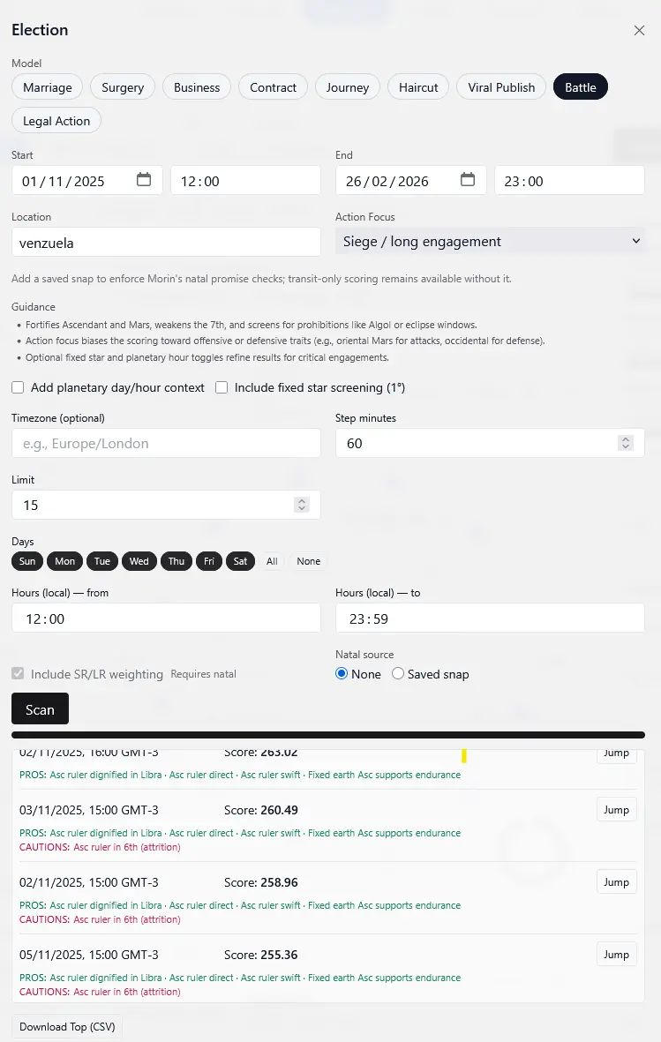Screen dimensions: 661x1042
Task: Open the Start date calendar picker
Action: pyautogui.click(x=144, y=180)
